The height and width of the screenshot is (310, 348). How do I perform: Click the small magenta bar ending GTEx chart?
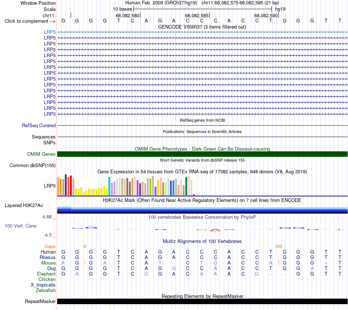194,195
